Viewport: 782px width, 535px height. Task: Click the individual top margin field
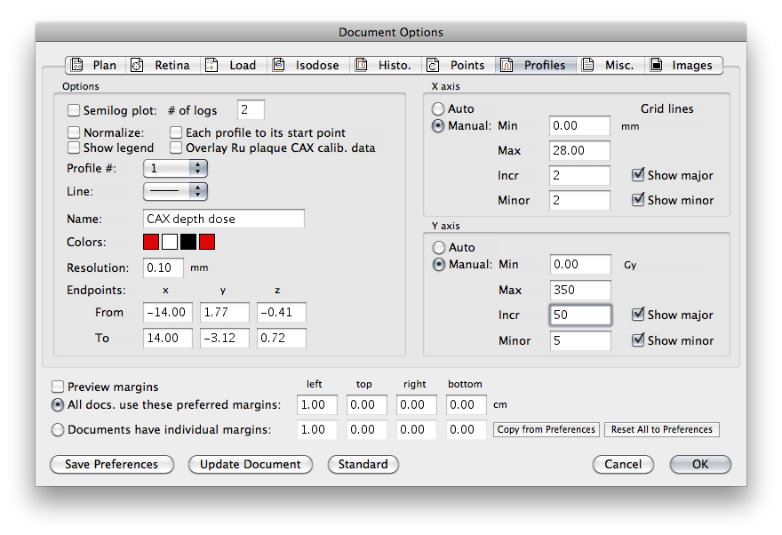coord(366,430)
